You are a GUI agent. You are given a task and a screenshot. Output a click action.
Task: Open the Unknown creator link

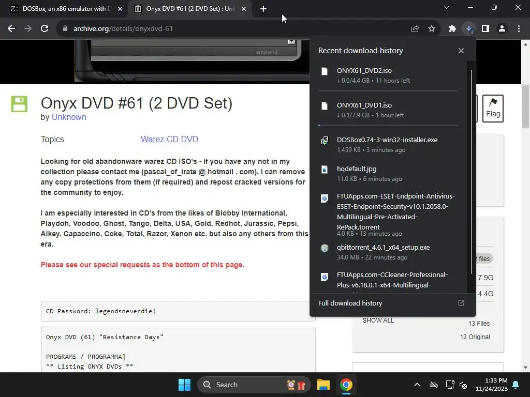(69, 117)
